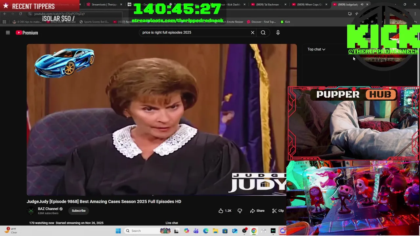Open Microsoft Store from the taskbar
420x236 pixels.
coord(225,231)
